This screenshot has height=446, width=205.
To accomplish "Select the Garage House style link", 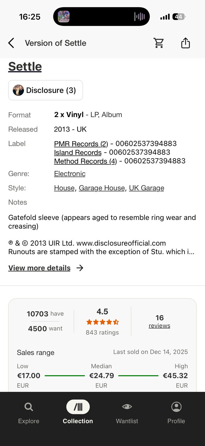I will point(102,188).
